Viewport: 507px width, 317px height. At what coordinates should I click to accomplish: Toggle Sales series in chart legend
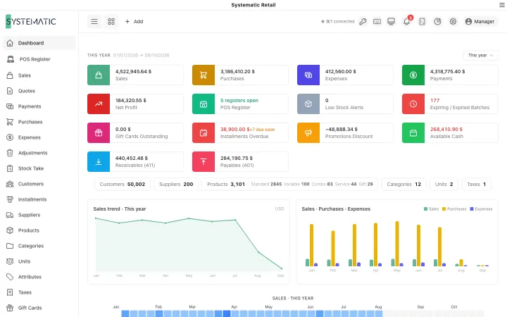pyautogui.click(x=431, y=209)
